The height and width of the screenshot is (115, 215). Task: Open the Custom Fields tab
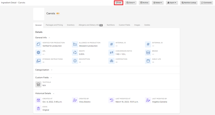click(124, 25)
